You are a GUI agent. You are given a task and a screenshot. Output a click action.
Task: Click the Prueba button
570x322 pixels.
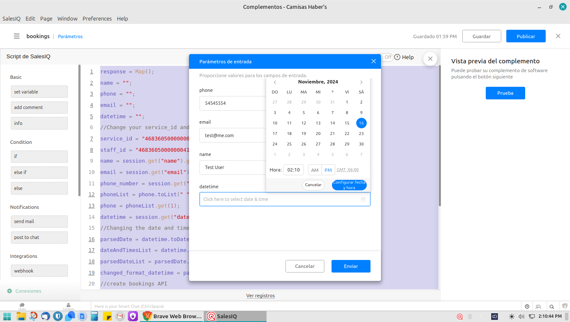505,93
